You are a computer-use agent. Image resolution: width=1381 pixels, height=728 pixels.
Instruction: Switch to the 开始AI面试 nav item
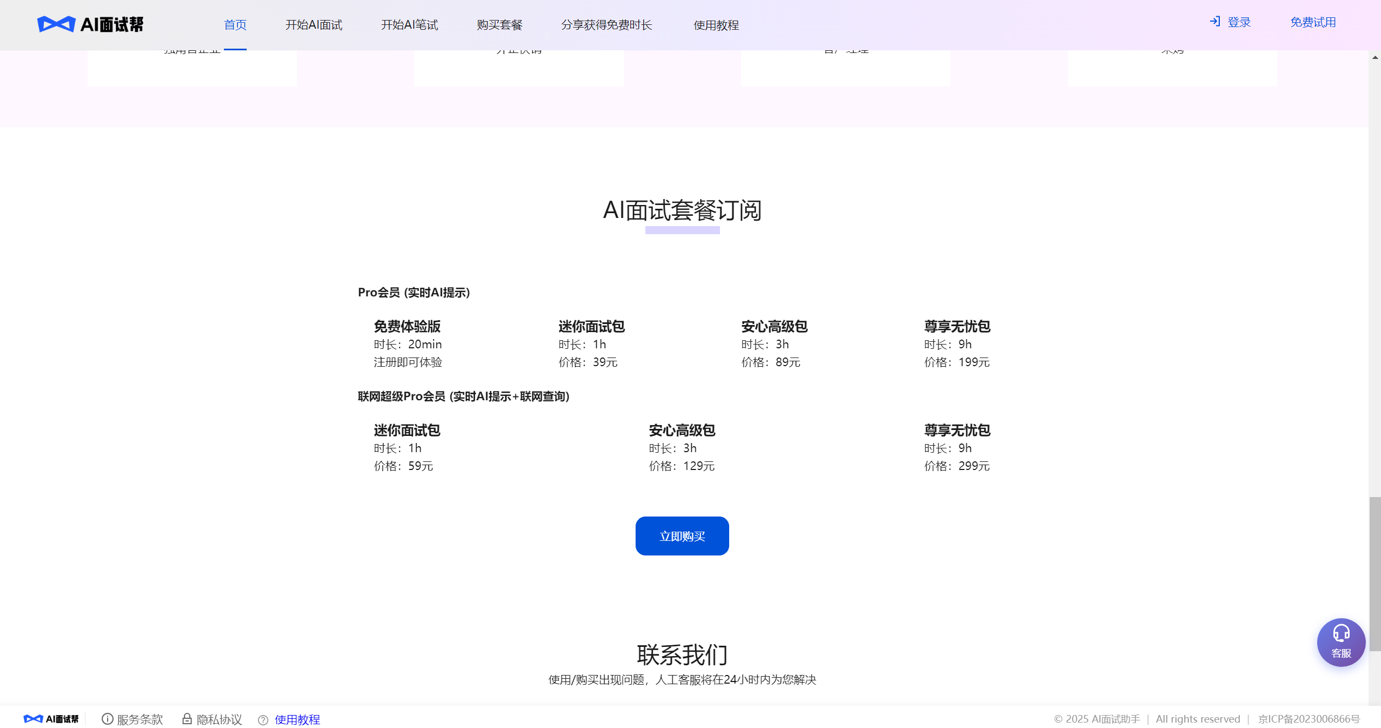pyautogui.click(x=314, y=24)
